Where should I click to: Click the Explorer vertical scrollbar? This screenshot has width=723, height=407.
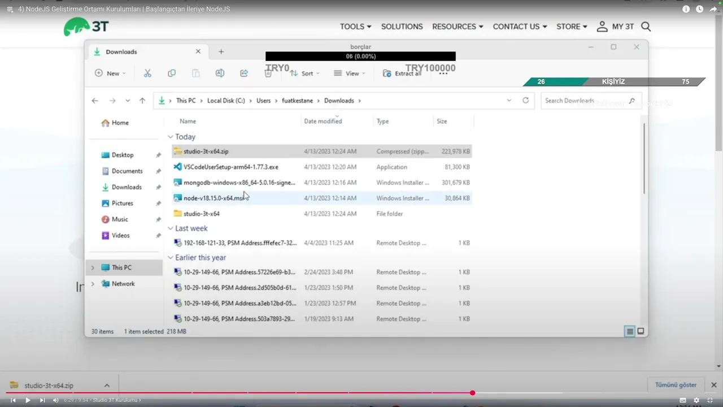(x=644, y=158)
